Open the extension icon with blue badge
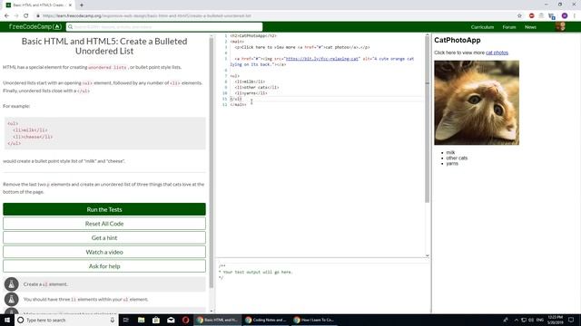Screen dimensions: 581x326 click(x=552, y=16)
